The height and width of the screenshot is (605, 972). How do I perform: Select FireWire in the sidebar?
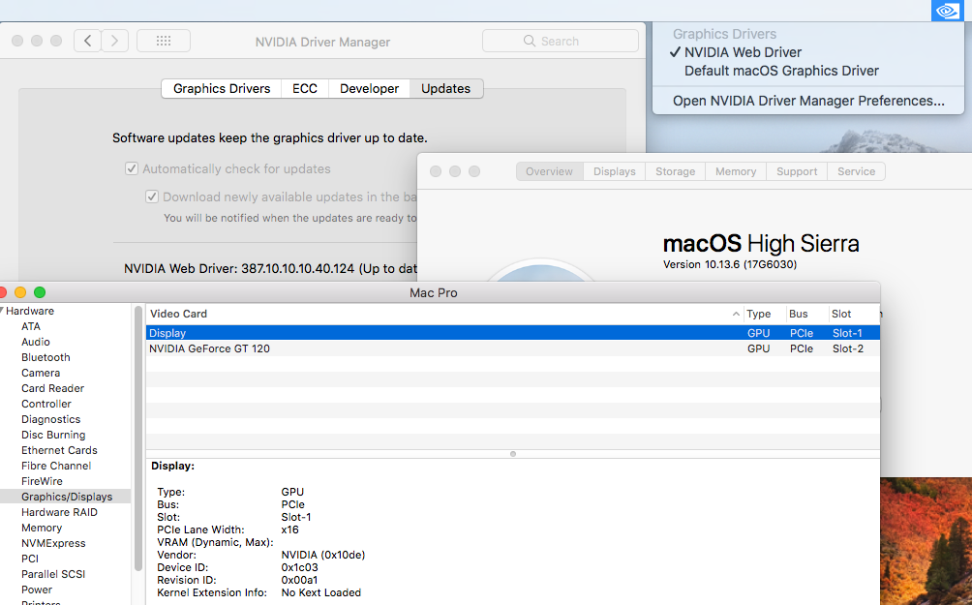coord(42,481)
